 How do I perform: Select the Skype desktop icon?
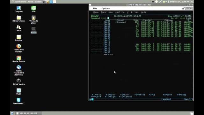pyautogui.click(x=18, y=91)
